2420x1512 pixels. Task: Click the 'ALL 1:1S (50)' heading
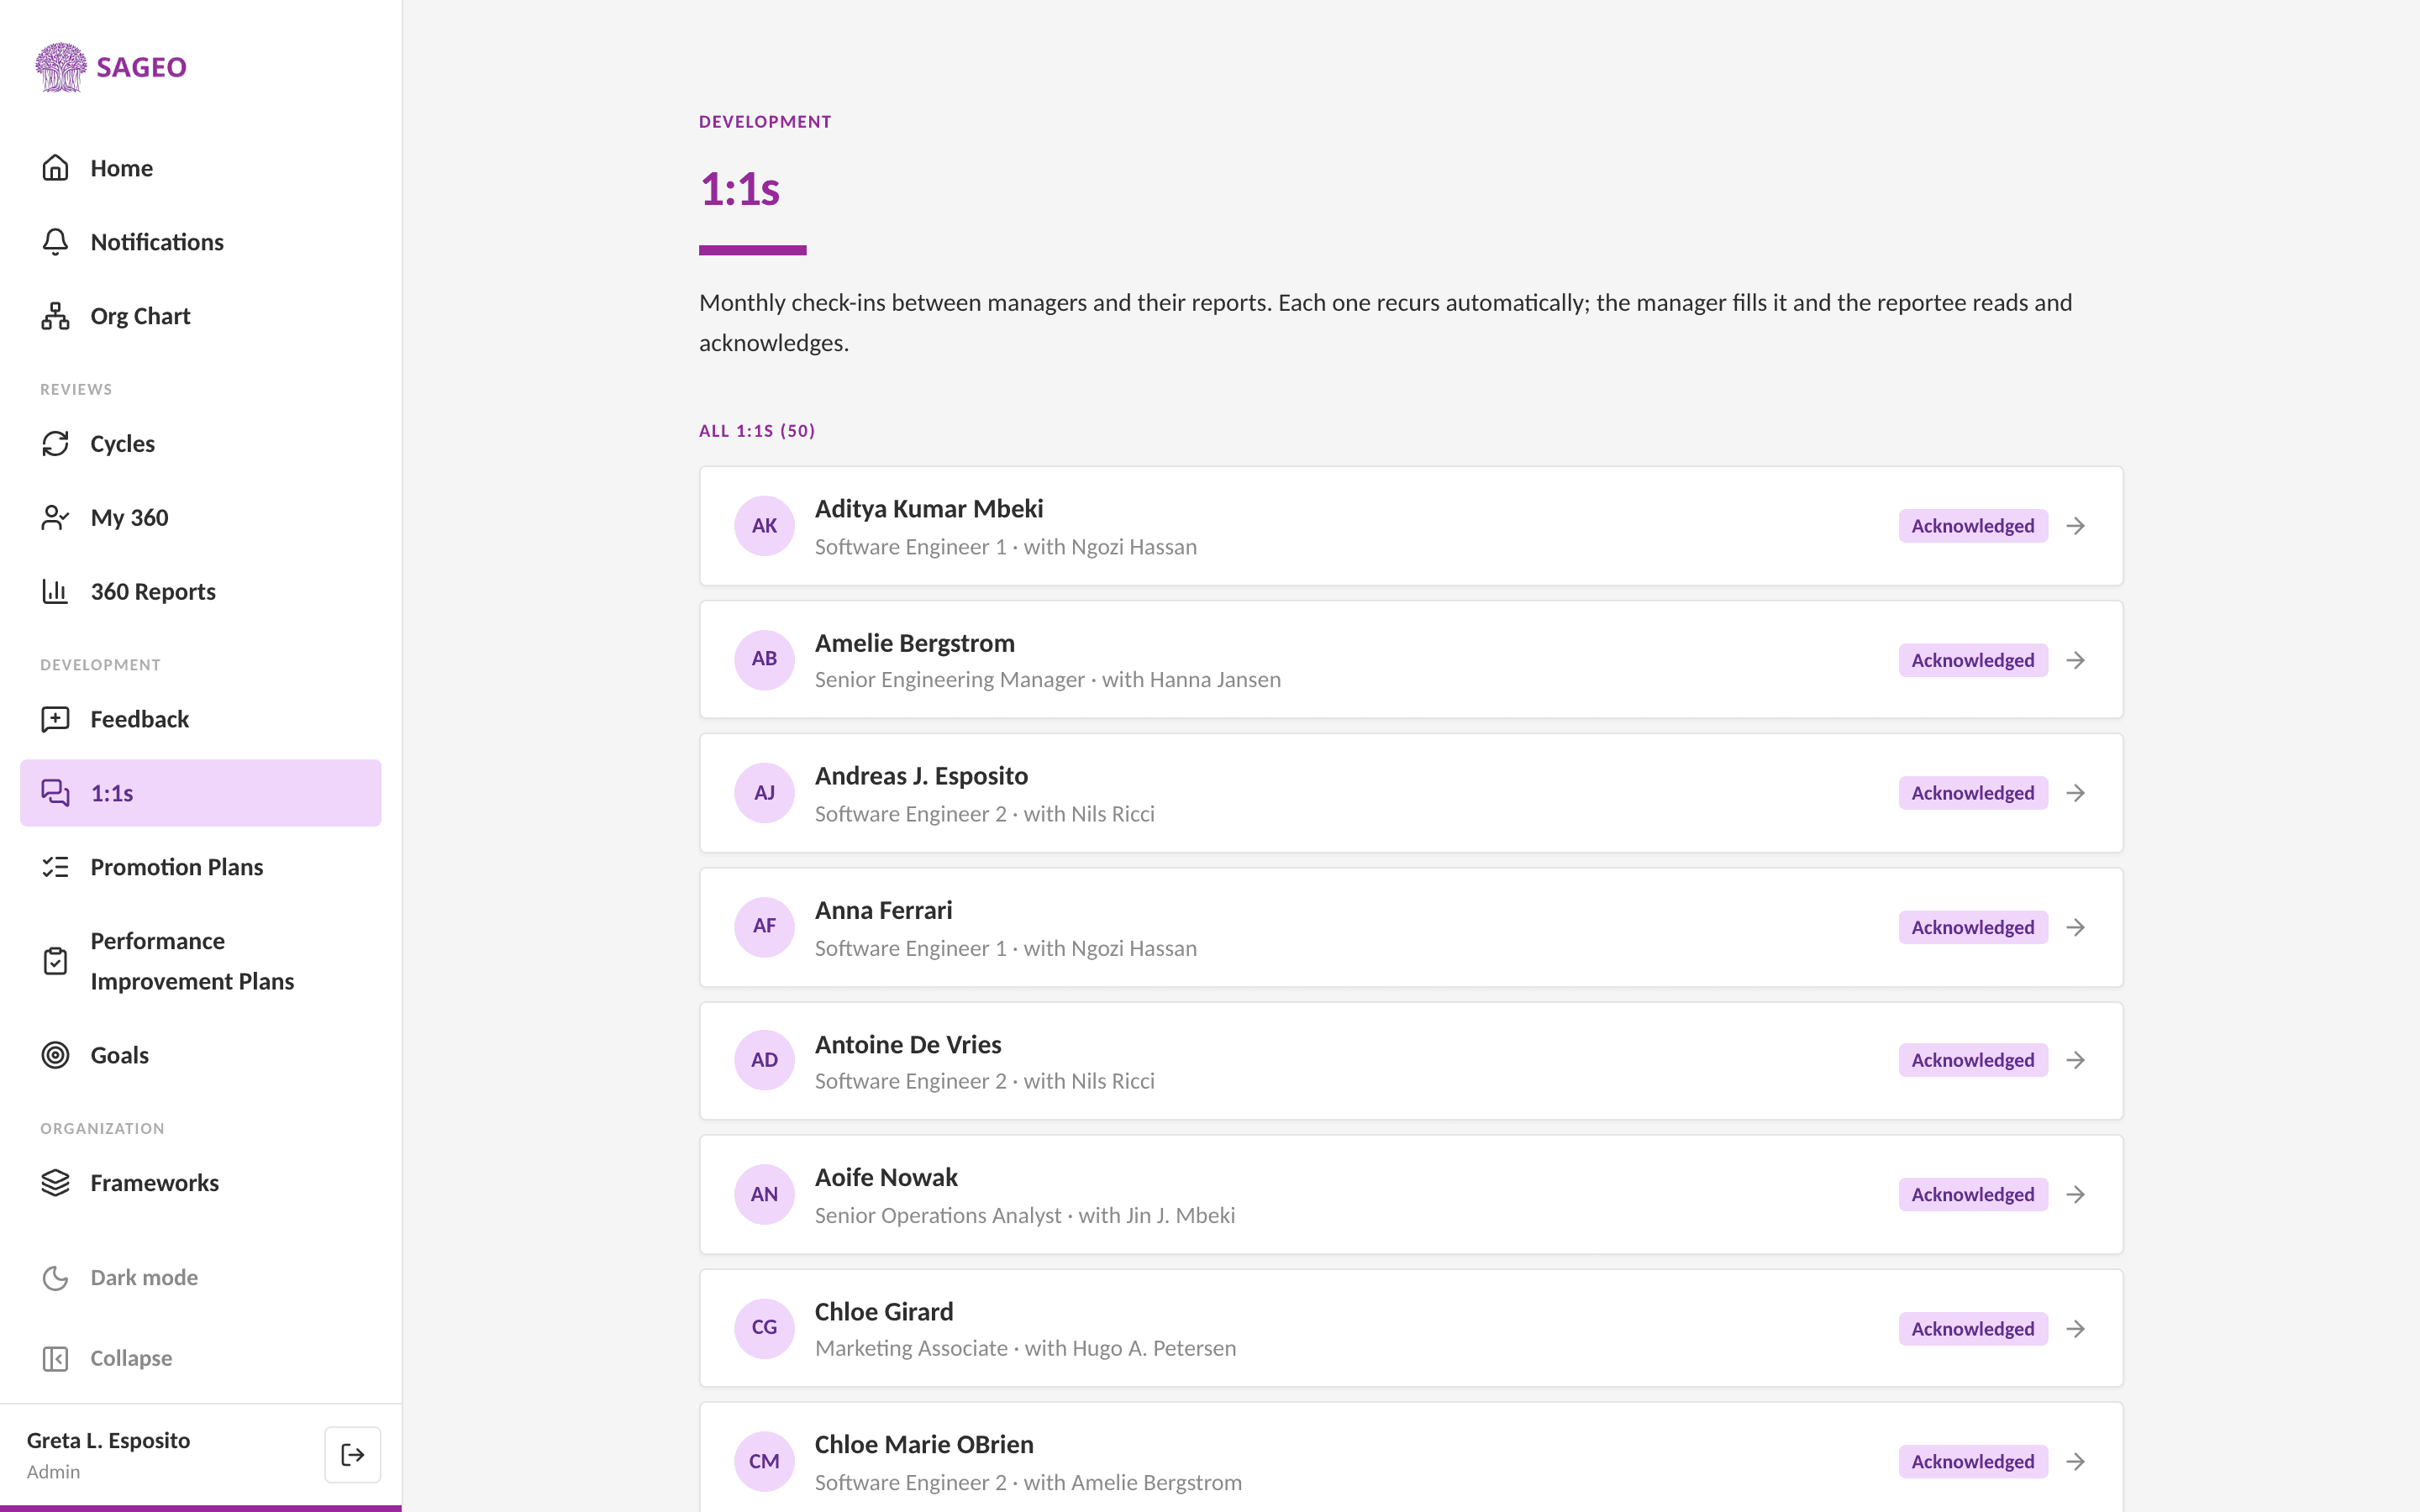[x=757, y=431]
